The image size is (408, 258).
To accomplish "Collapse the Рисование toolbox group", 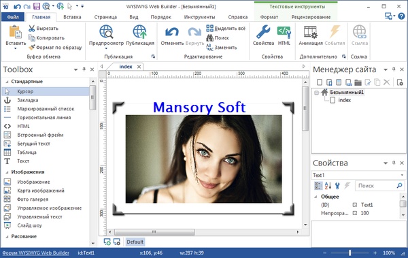I will point(7,237).
